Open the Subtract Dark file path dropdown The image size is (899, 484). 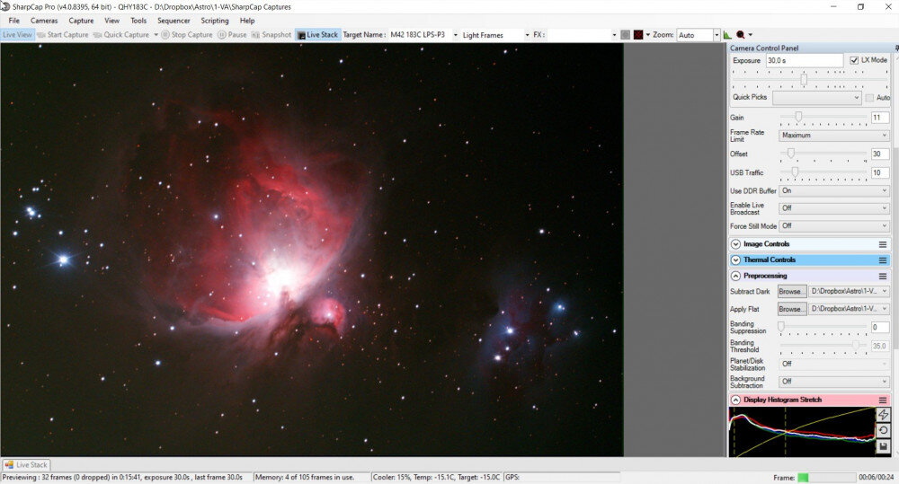849,292
